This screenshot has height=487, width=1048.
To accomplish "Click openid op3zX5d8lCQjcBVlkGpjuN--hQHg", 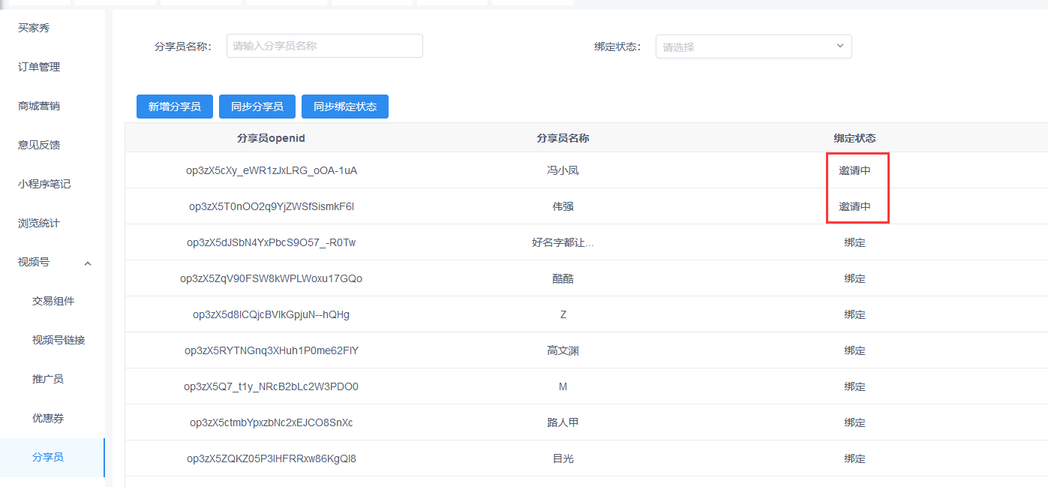I will click(272, 314).
